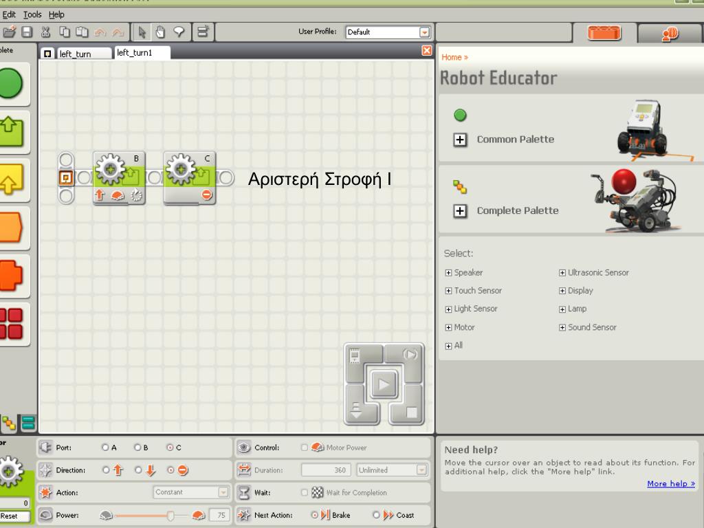704x528 pixels.
Task: Select the Motor B block on canvas
Action: [x=119, y=178]
